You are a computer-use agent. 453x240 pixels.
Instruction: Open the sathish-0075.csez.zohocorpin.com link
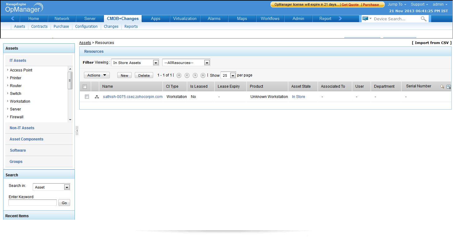tap(133, 97)
